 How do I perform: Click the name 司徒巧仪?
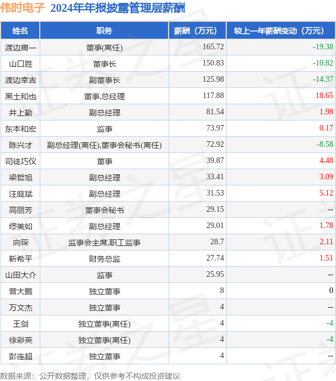[x=21, y=161]
